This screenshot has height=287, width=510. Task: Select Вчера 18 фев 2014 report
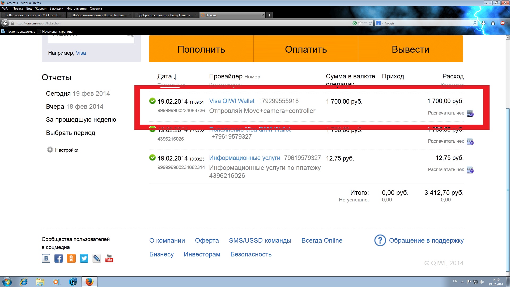pyautogui.click(x=75, y=107)
